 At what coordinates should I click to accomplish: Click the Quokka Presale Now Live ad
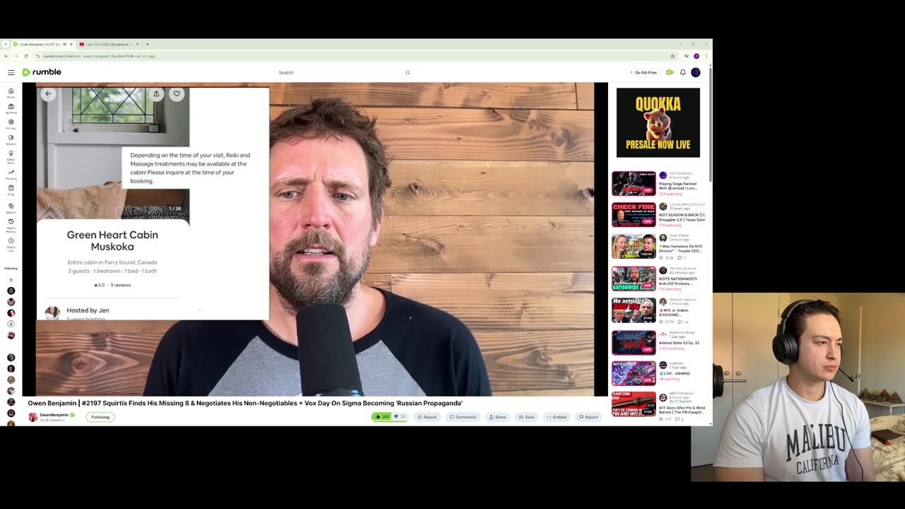pos(658,122)
